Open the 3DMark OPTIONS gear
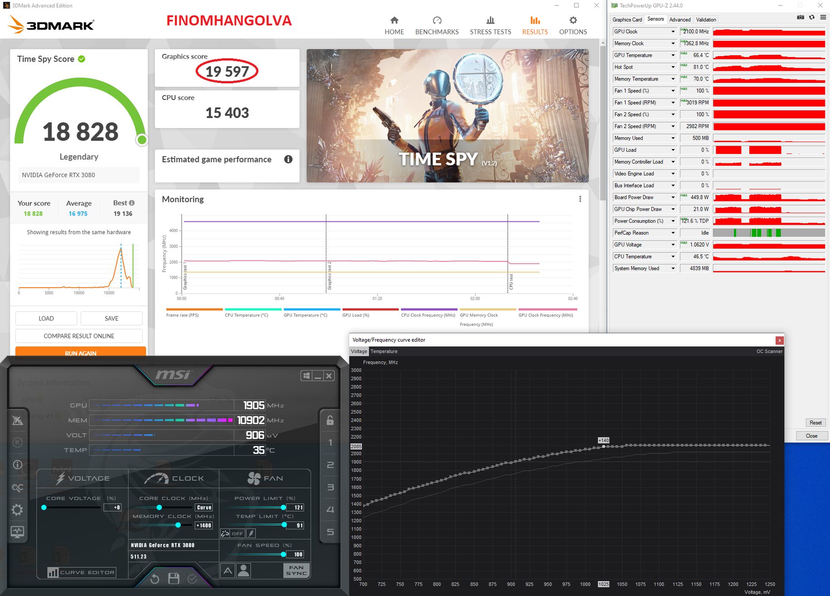Screen dimensions: 830x596 click(x=573, y=20)
